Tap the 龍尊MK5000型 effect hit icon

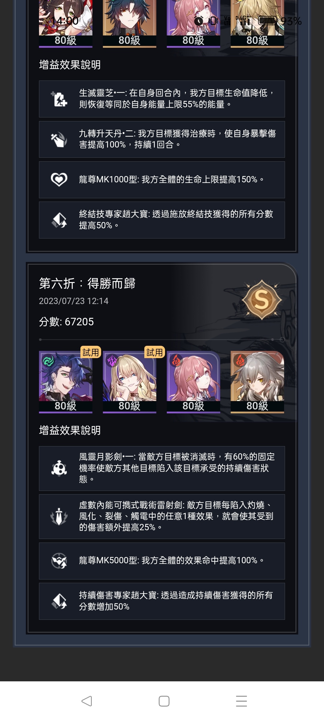59,561
